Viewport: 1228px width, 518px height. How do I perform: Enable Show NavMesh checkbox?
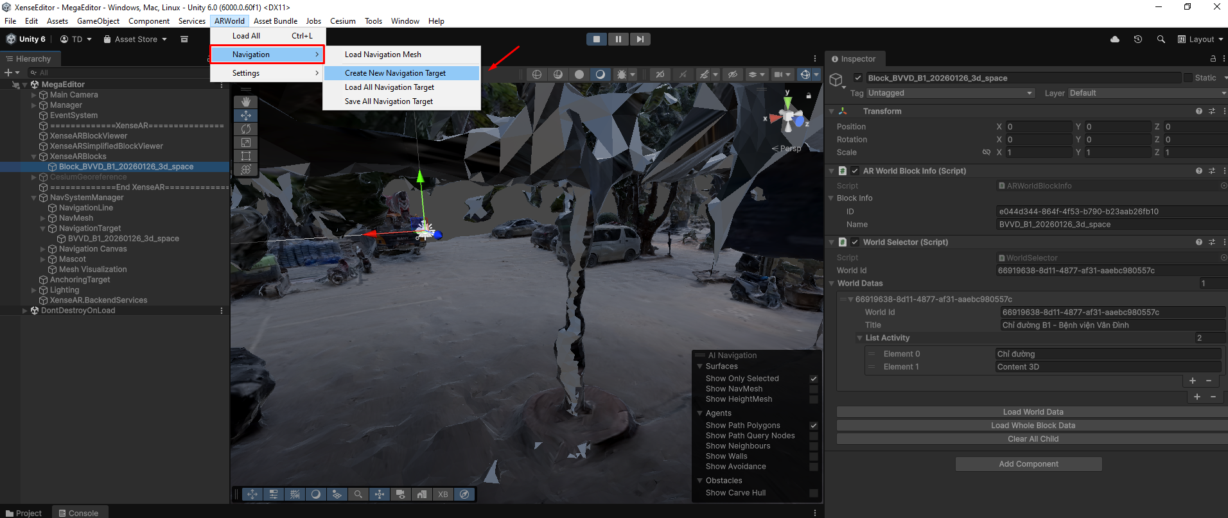[x=814, y=389]
